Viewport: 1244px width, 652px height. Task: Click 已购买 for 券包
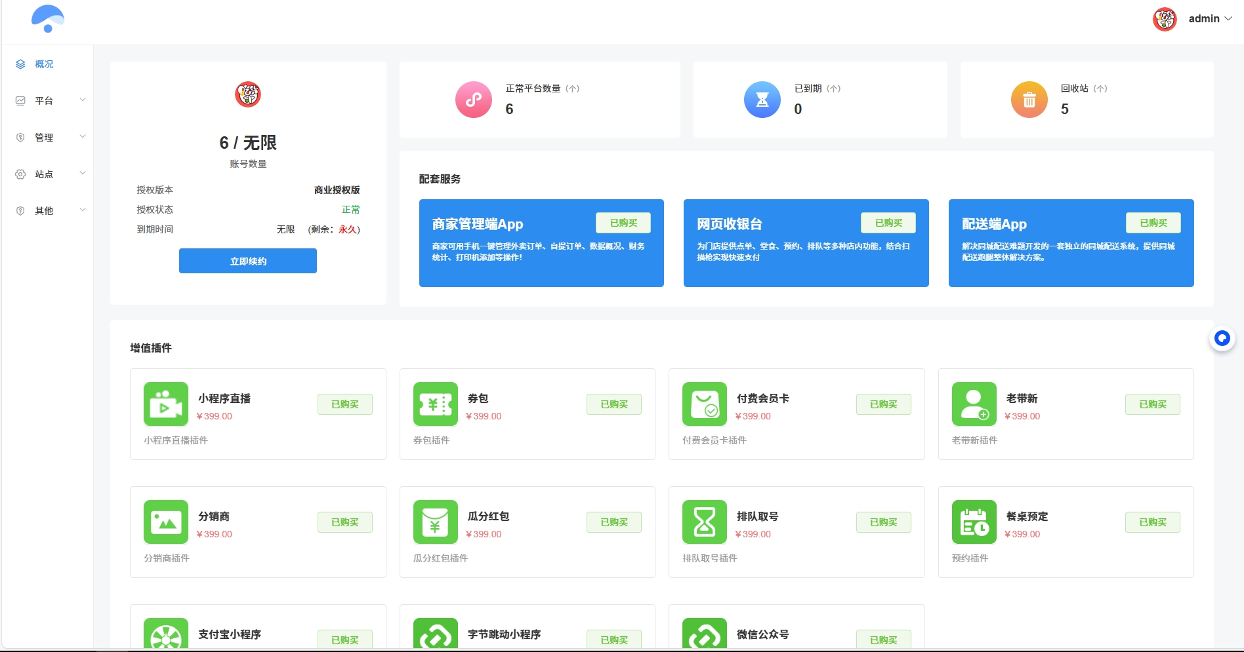tap(614, 404)
